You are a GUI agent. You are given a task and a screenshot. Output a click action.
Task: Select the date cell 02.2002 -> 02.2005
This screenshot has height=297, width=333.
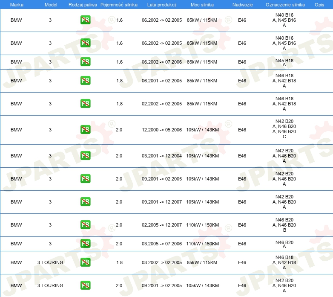(162, 104)
